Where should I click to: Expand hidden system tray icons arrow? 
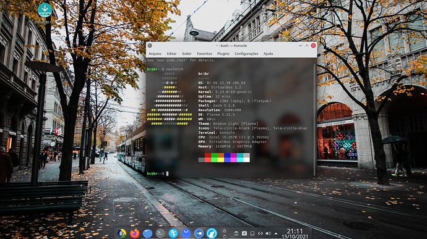pos(276,233)
